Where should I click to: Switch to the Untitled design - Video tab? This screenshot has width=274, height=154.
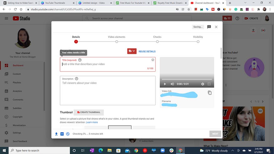click(95, 3)
